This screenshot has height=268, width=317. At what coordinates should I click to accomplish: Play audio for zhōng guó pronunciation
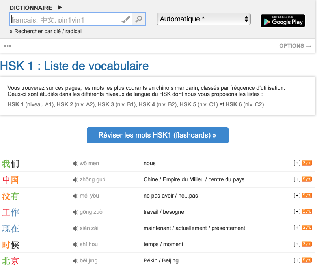(75, 180)
